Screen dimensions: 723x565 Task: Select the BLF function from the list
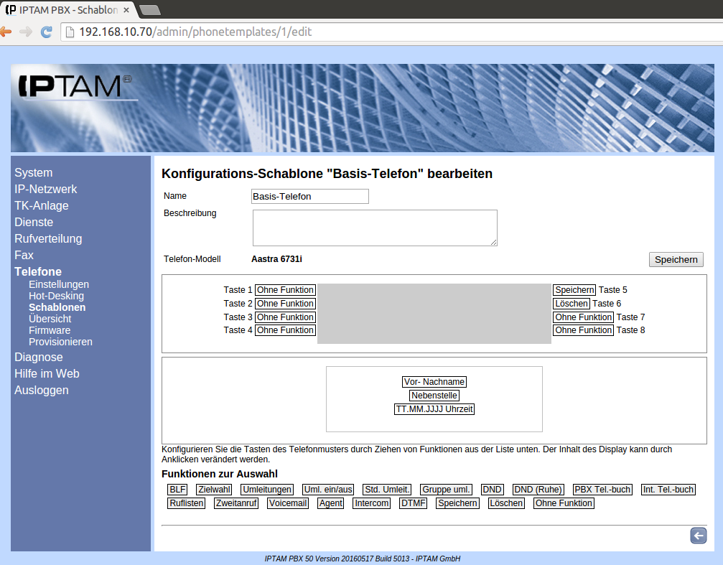click(177, 490)
